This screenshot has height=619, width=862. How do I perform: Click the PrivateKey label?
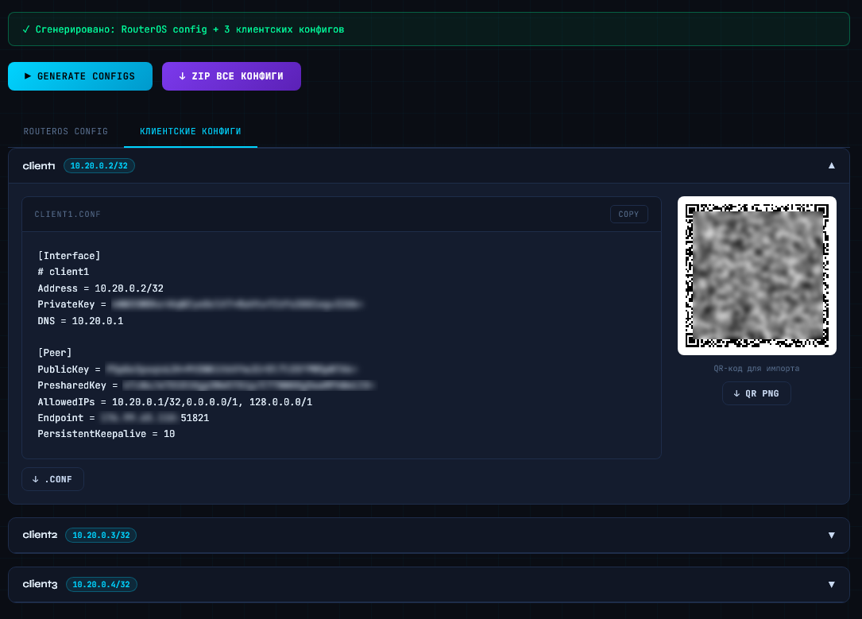pyautogui.click(x=66, y=304)
